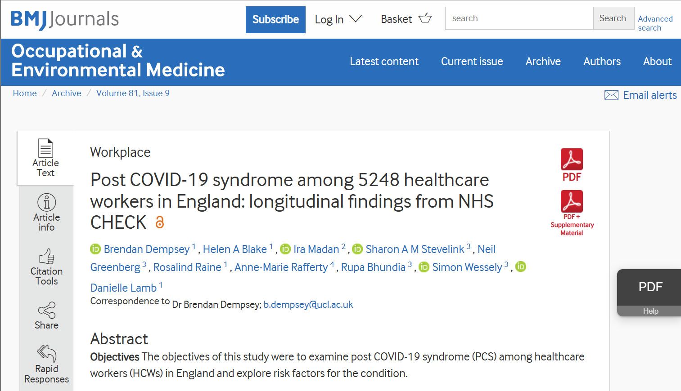The width and height of the screenshot is (681, 391).
Task: Click the open access lock icon
Action: point(159,222)
